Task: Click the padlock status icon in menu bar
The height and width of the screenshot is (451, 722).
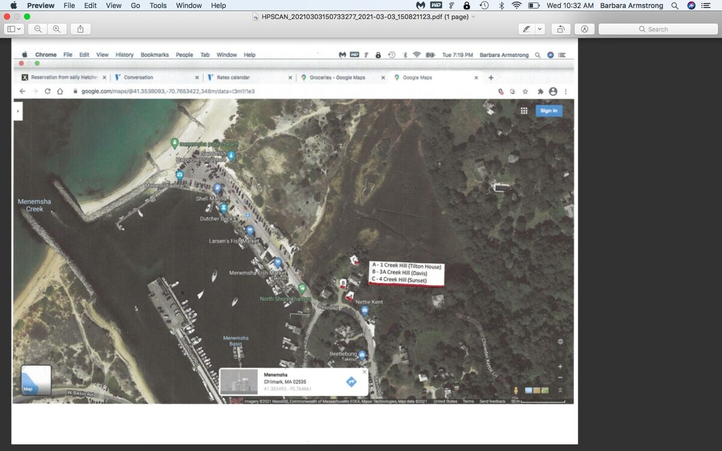Action: (x=466, y=5)
